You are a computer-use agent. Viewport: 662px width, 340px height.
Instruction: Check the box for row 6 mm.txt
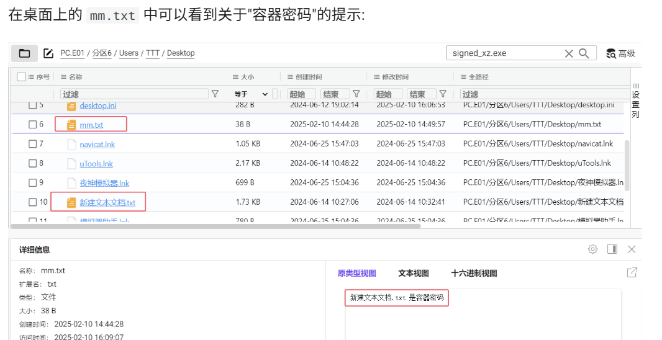pyautogui.click(x=33, y=124)
